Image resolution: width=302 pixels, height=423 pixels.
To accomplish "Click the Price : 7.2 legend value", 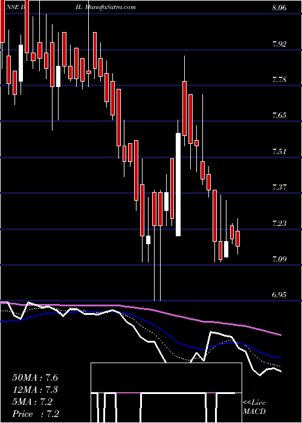I will coord(36,414).
